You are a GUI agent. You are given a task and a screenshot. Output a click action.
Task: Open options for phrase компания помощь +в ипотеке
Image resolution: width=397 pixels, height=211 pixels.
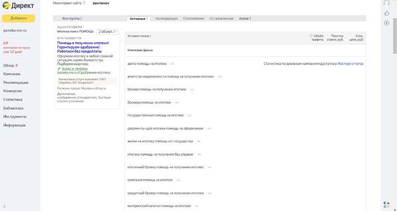178,180
